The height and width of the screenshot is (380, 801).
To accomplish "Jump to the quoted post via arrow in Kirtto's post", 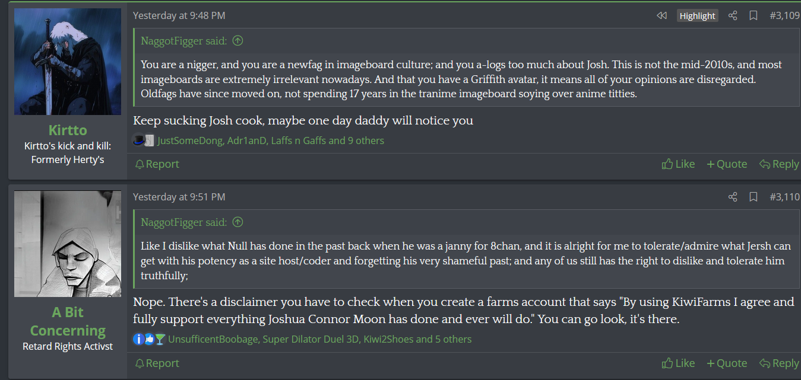I will (238, 41).
